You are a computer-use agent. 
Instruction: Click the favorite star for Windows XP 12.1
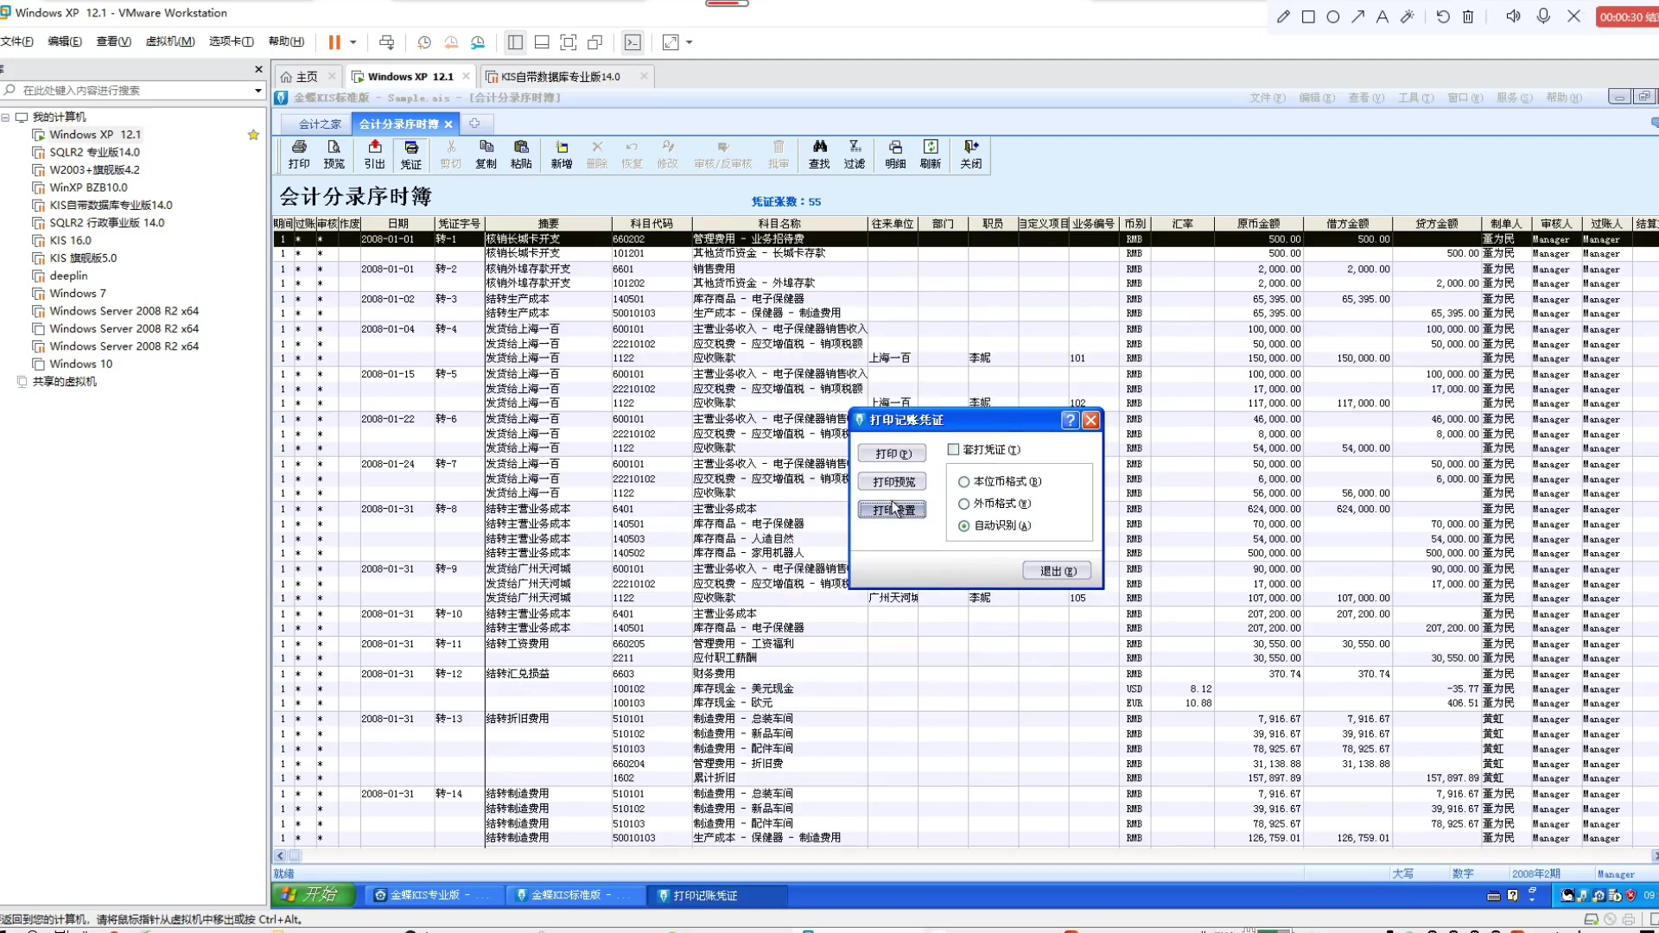253,135
